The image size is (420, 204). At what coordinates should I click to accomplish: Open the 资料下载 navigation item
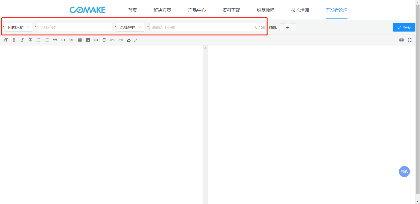tap(231, 10)
